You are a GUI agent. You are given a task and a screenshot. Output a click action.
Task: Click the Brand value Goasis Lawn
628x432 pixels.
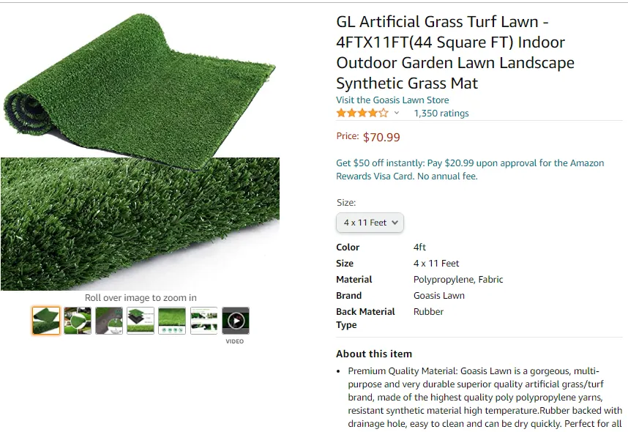coord(439,296)
